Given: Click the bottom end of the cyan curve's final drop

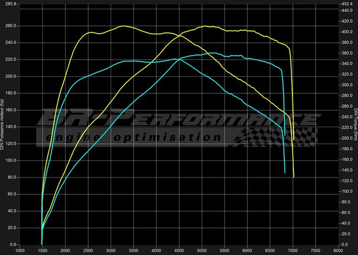Looking at the screenshot, I should point(285,172).
